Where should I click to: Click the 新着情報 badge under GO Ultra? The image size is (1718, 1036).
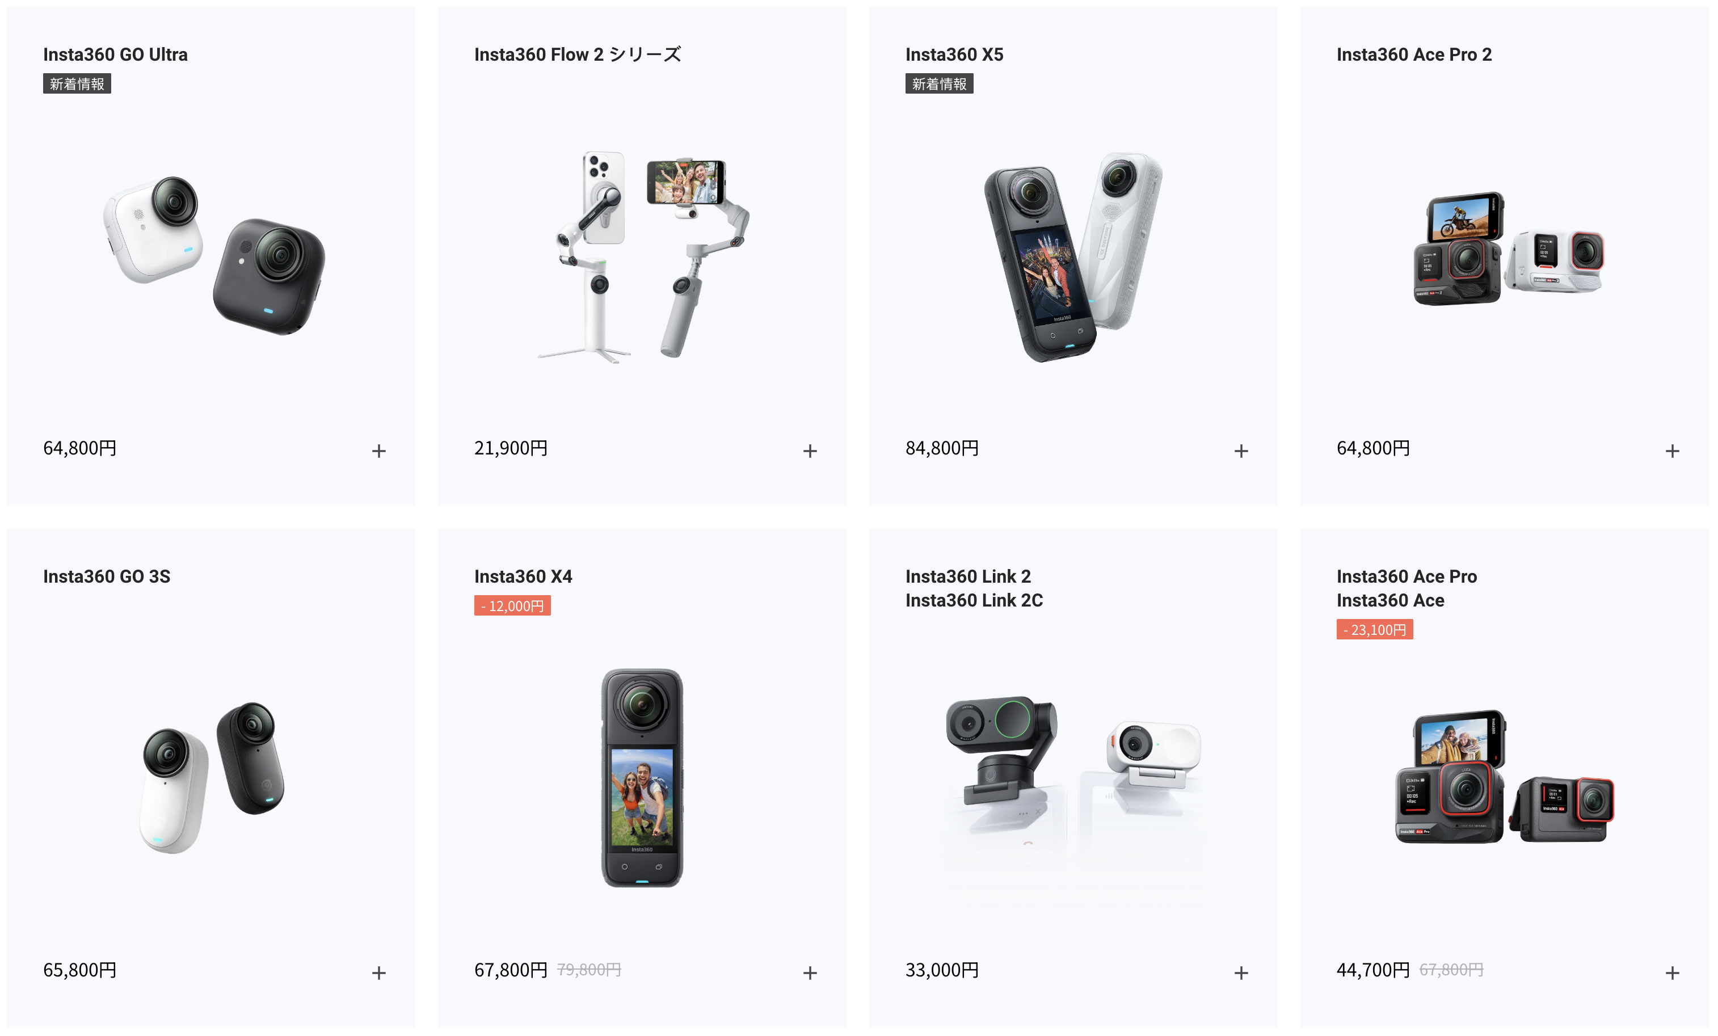77,83
